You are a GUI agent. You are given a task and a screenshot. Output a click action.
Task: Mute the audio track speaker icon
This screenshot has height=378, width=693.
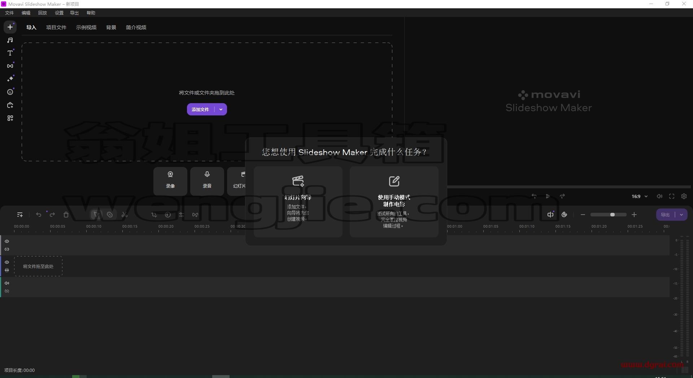coord(7,283)
